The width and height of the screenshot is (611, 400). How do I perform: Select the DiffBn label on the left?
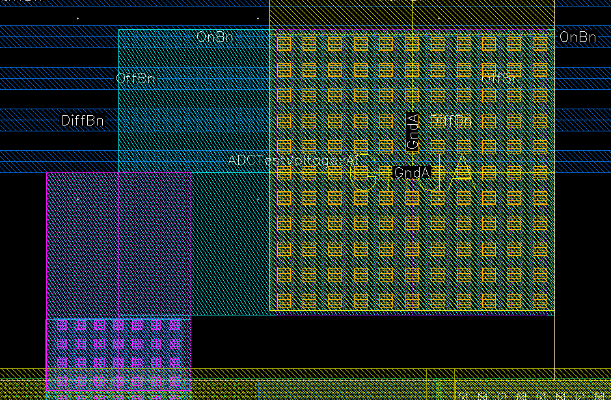(82, 121)
